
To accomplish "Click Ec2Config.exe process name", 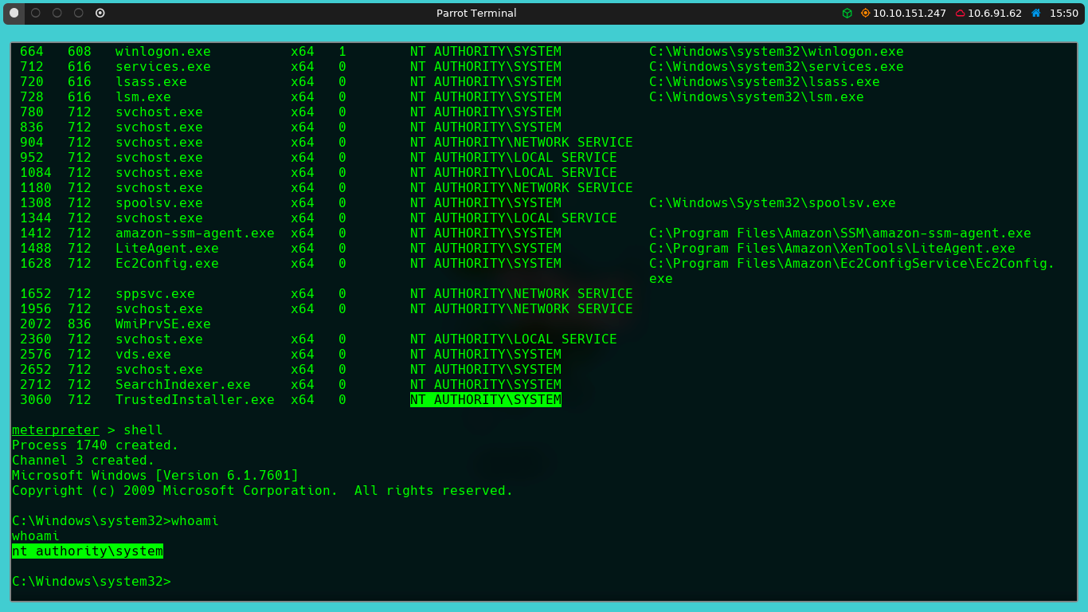I will 167,264.
